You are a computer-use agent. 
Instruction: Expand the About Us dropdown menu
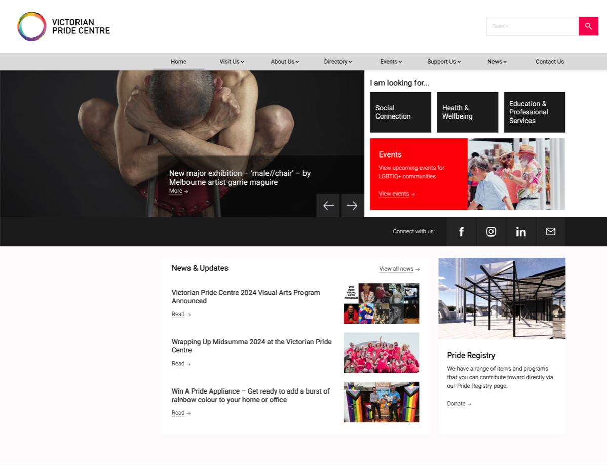[x=284, y=62]
